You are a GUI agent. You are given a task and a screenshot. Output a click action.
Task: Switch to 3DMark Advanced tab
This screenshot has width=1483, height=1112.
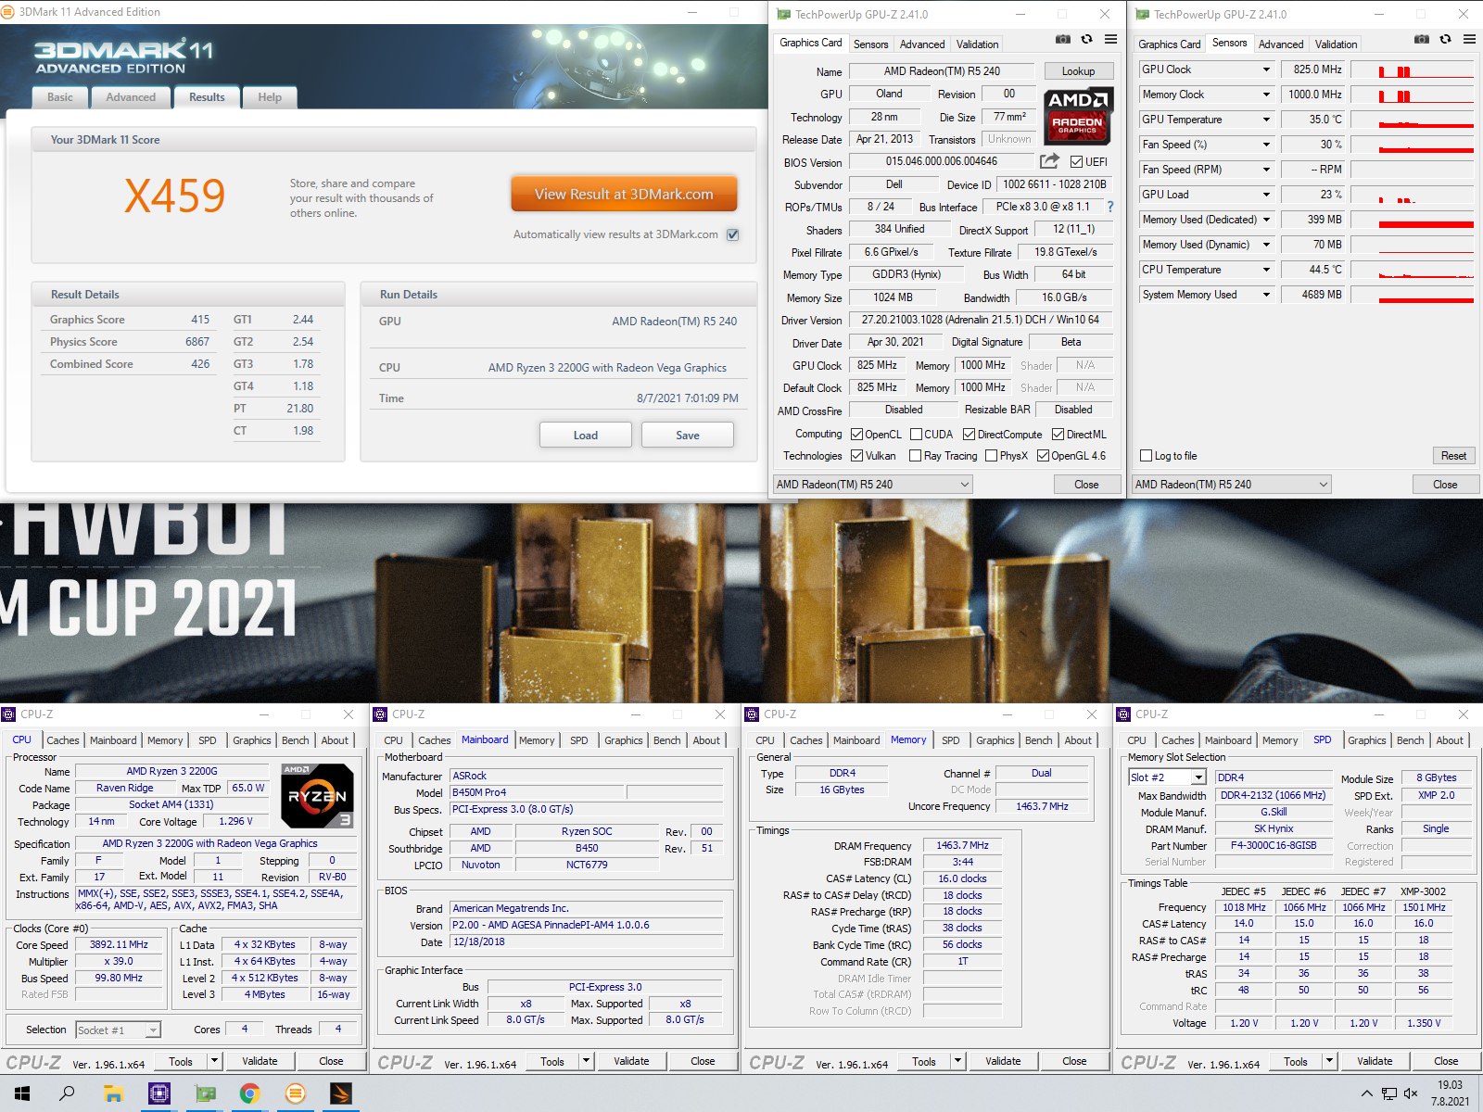tap(131, 97)
